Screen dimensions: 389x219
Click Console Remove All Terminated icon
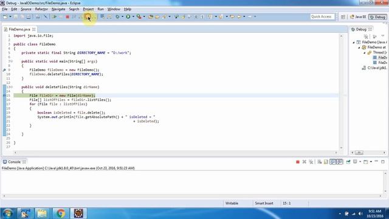pyautogui.click(x=311, y=162)
